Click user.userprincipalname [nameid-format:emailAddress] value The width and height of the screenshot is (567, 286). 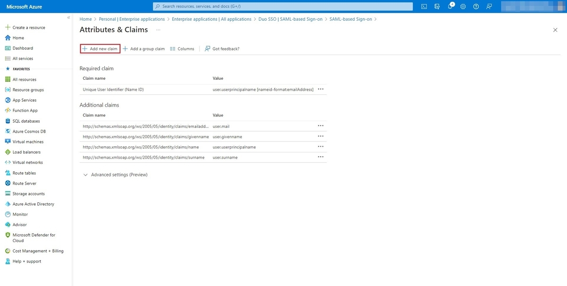pos(263,89)
